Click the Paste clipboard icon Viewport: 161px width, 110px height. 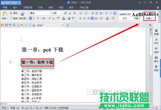pos(5,14)
